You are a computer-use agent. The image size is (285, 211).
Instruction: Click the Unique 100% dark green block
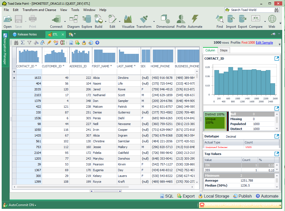[x=215, y=123]
